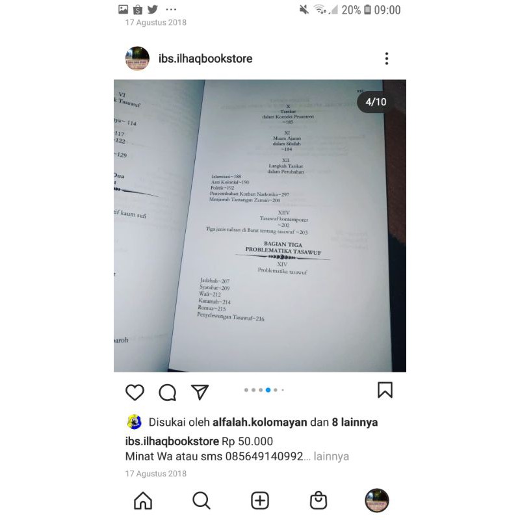Open the Search tab magnifier icon
This screenshot has height=520, width=520.
(201, 500)
